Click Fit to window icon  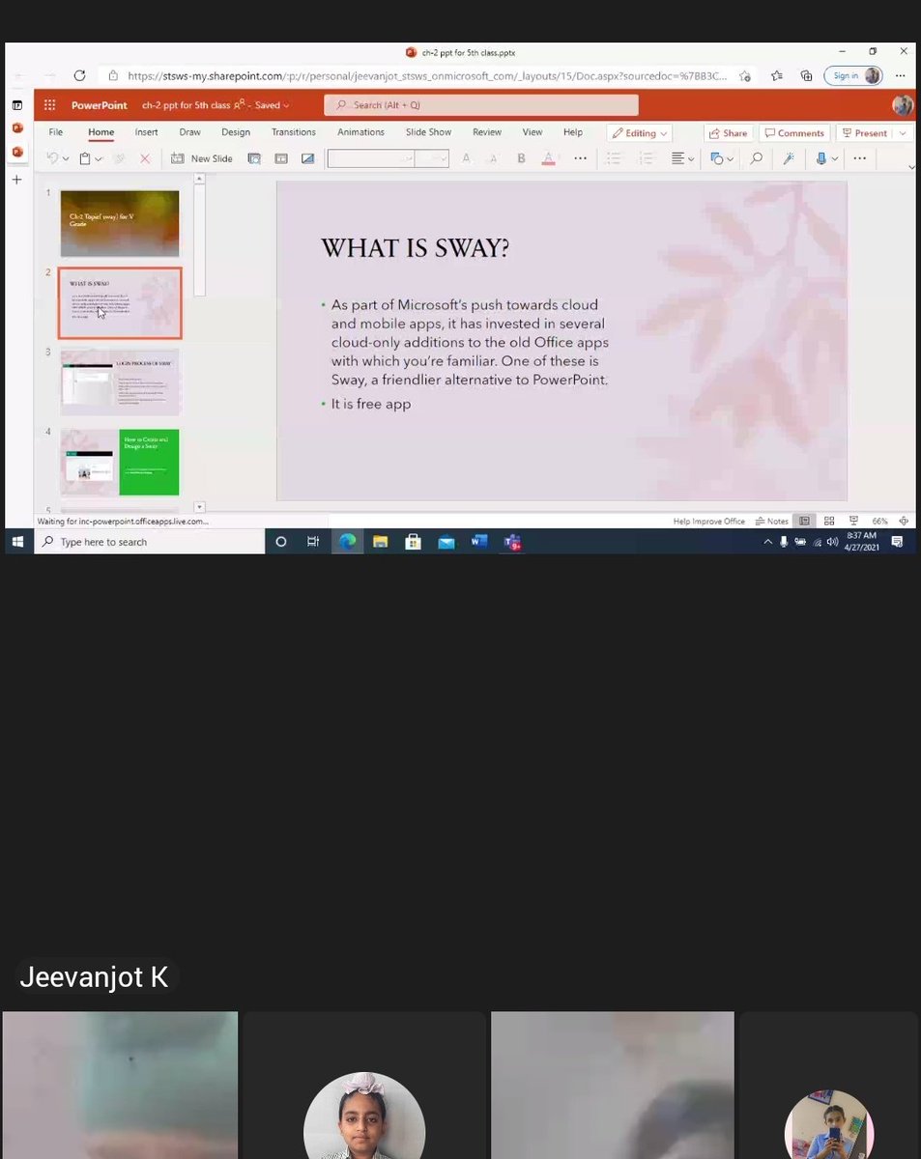tap(903, 521)
